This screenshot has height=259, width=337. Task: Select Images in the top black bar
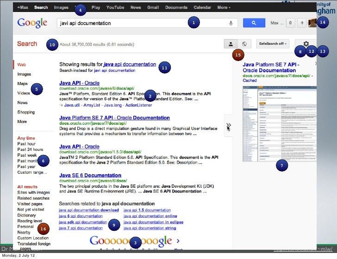point(61,7)
